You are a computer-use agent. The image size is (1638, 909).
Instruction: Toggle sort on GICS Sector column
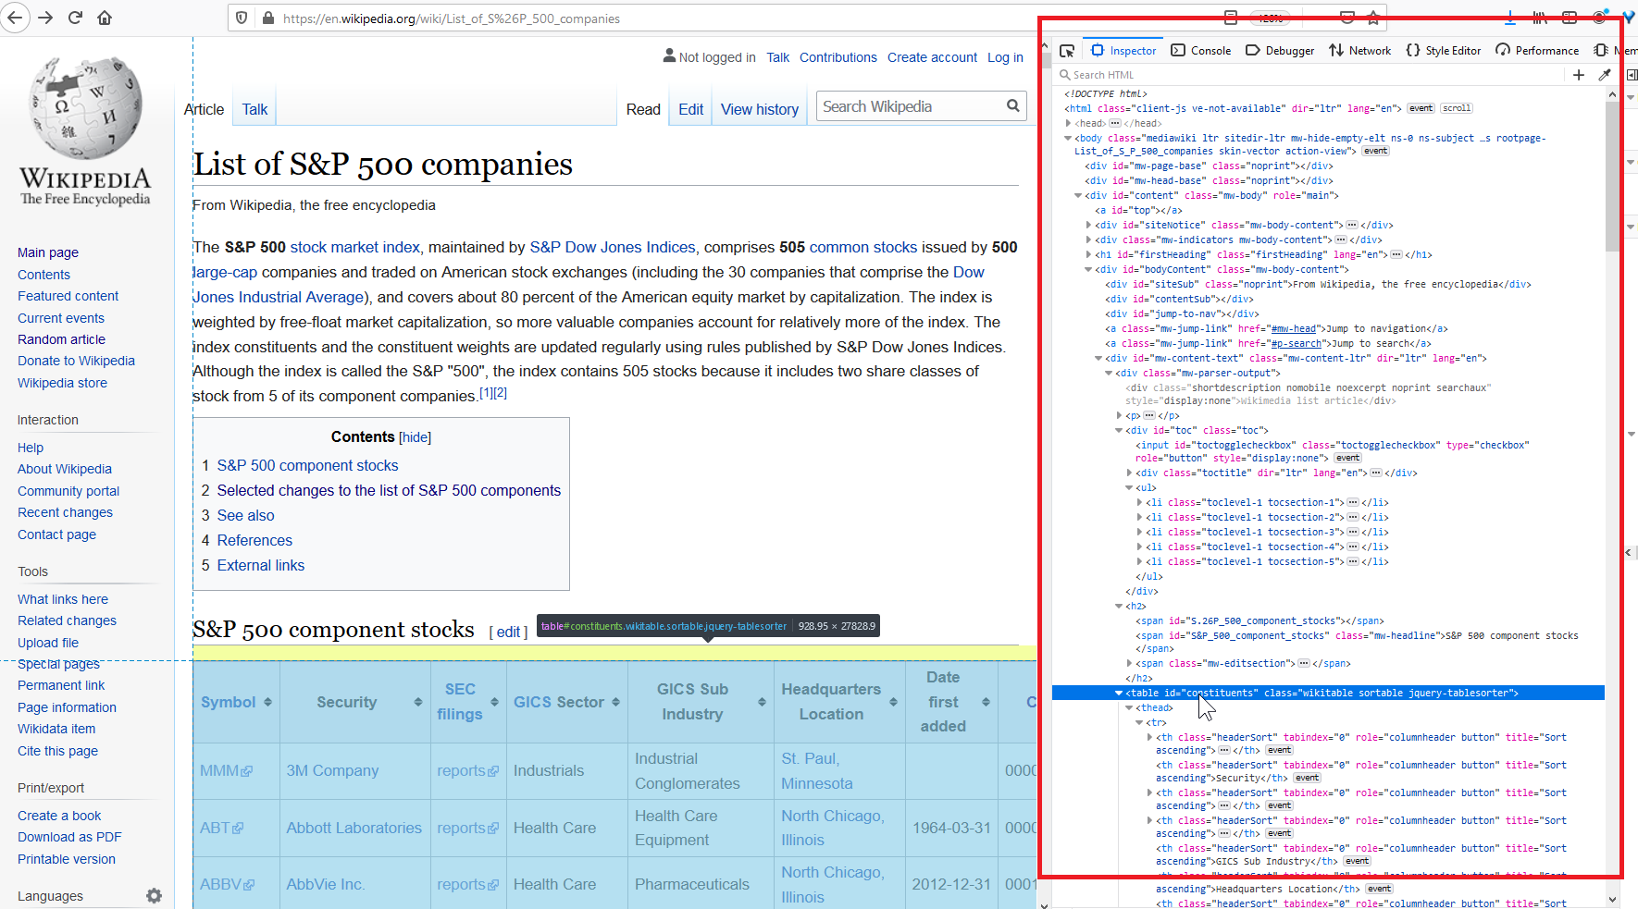tap(615, 702)
